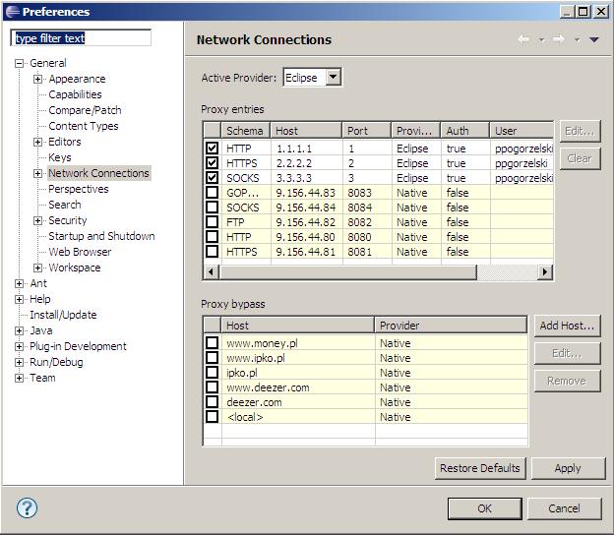Click the Add Host... button
This screenshot has height=535, width=614.
(x=567, y=326)
